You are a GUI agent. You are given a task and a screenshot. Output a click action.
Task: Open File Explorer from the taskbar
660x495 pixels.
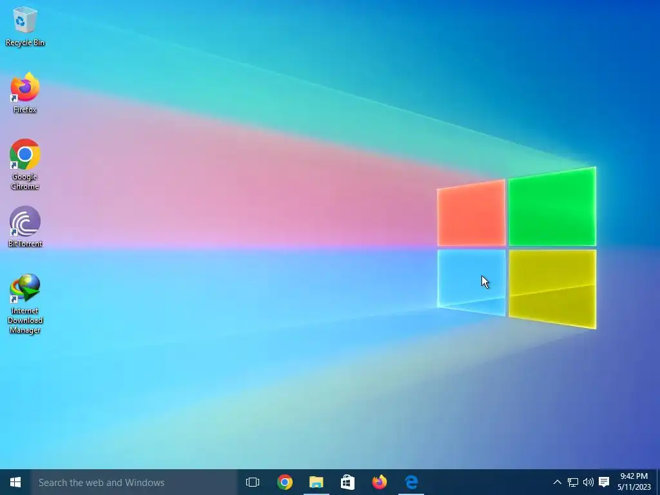pyautogui.click(x=316, y=482)
